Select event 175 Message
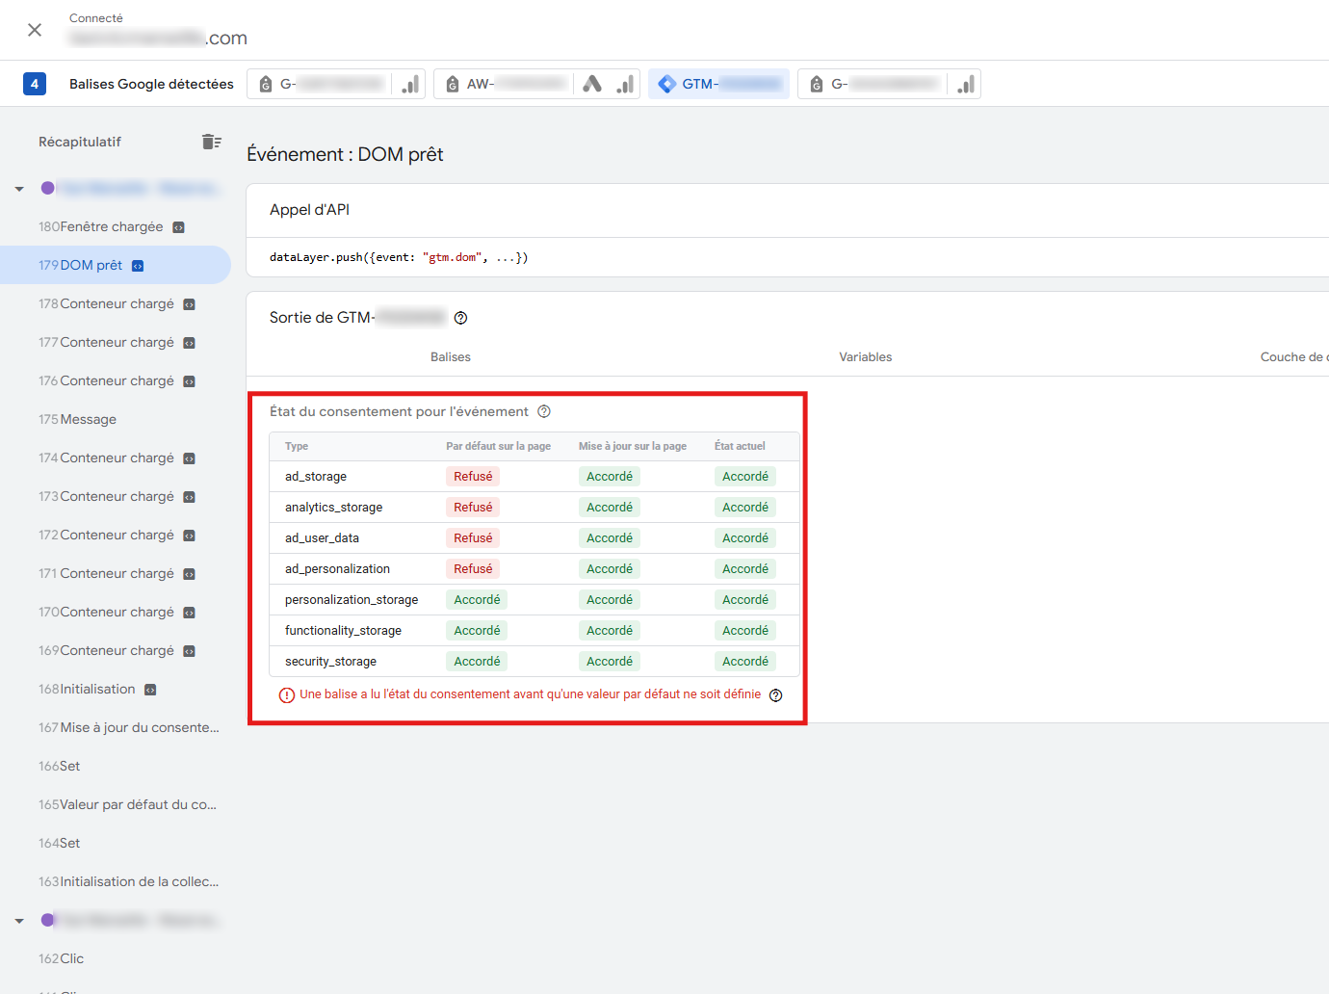The image size is (1329, 994). click(88, 419)
